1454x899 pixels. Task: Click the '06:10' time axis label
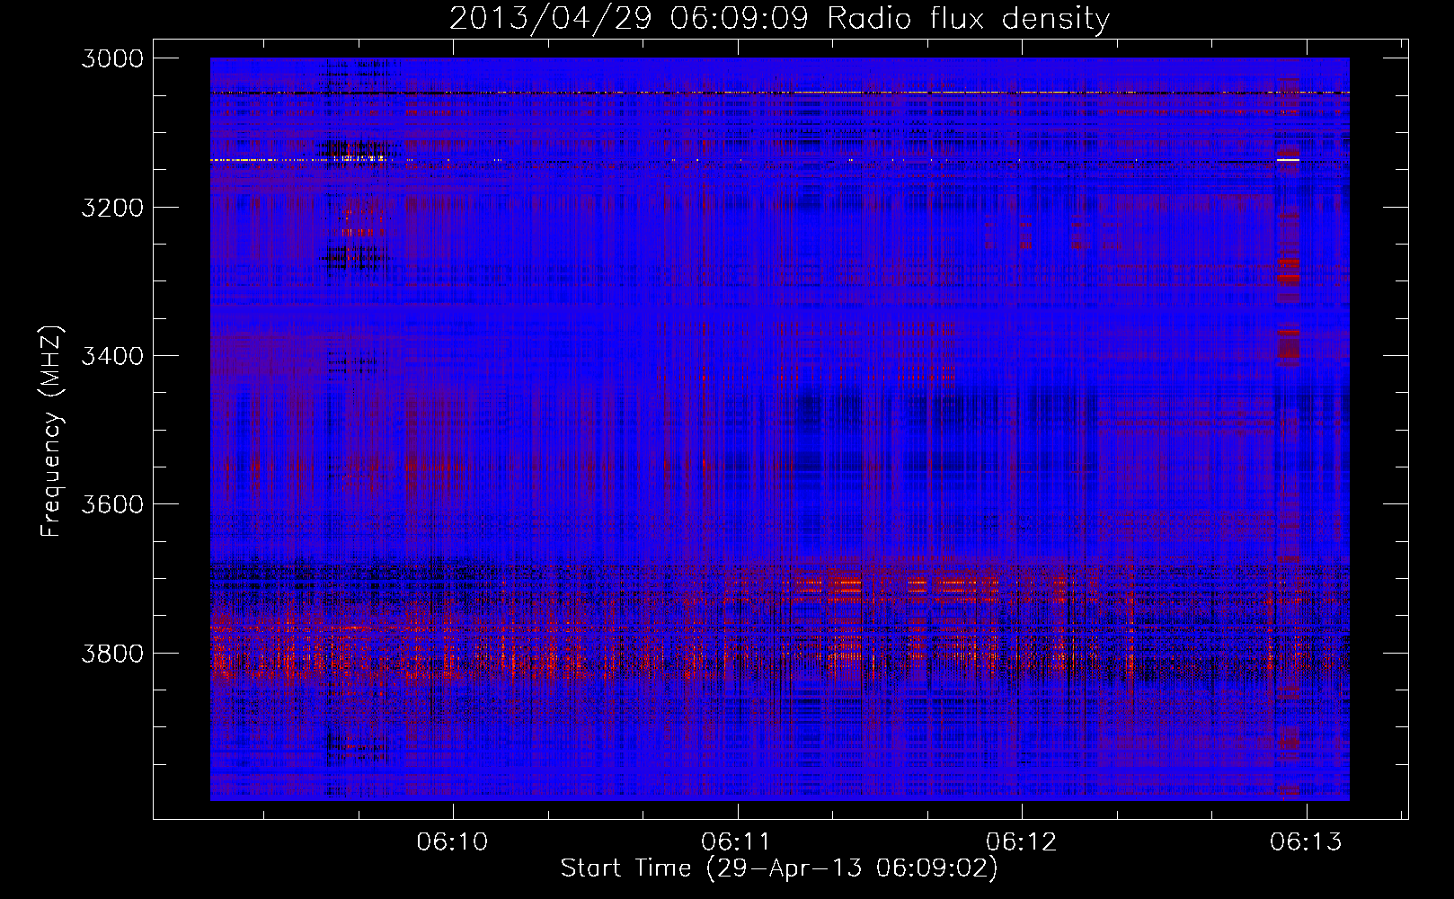(453, 841)
